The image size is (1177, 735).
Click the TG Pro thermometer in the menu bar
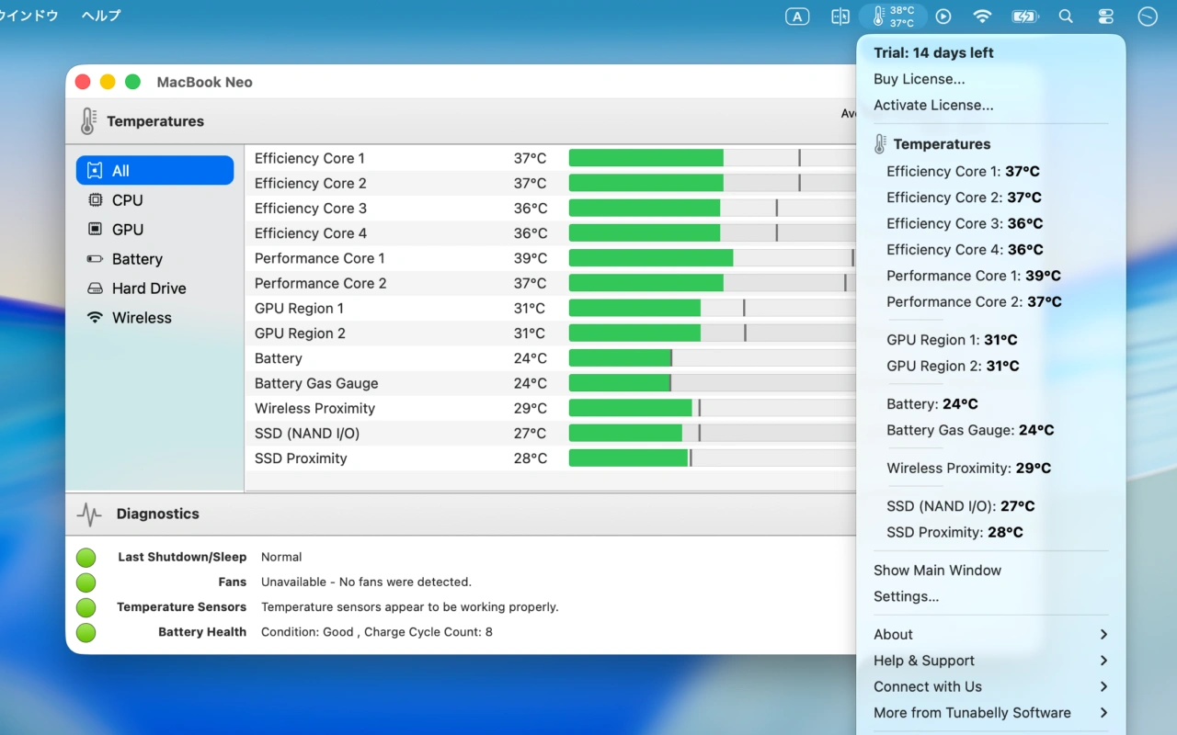(892, 16)
